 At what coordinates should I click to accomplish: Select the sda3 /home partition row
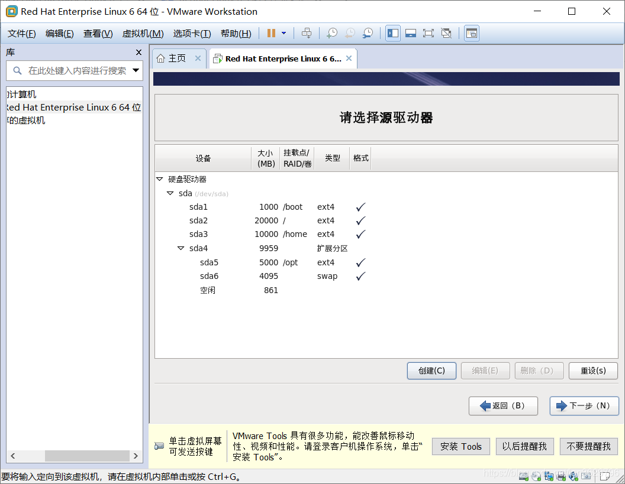[386, 234]
